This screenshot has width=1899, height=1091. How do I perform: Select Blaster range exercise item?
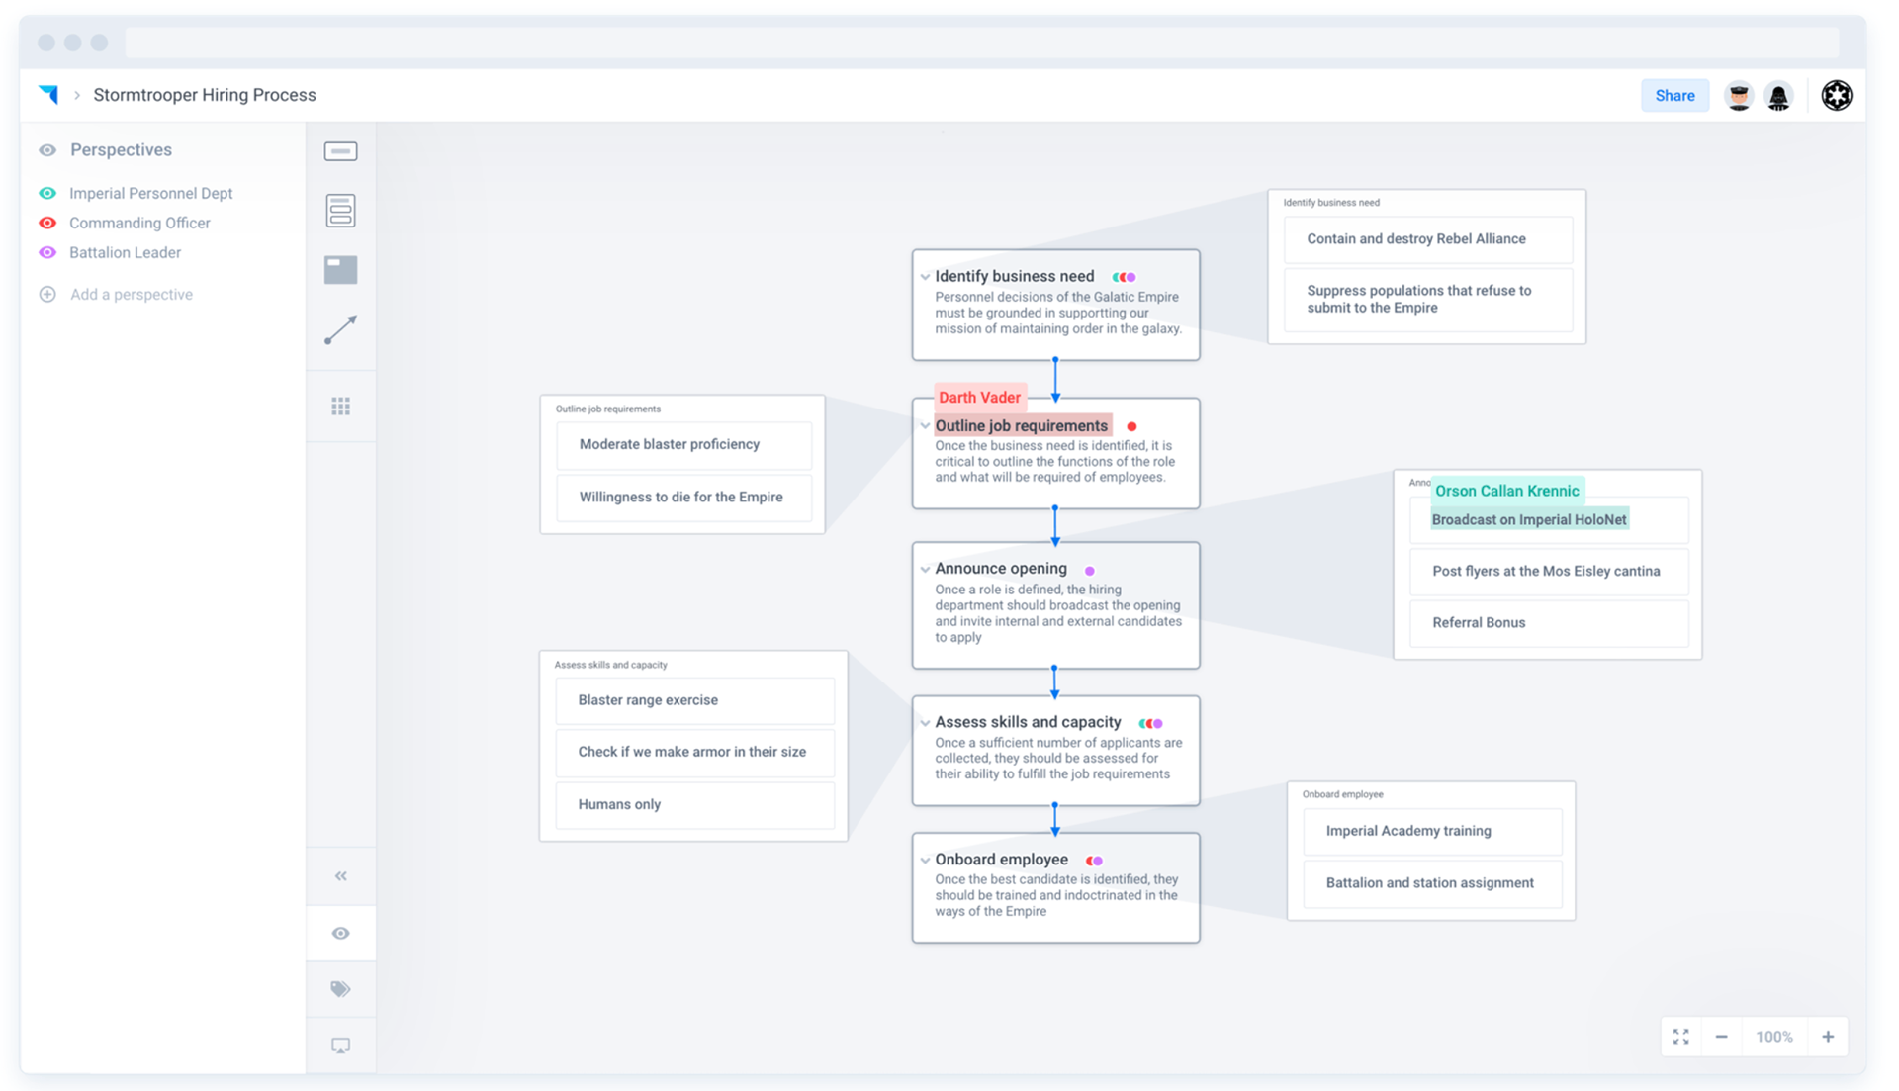tap(694, 700)
